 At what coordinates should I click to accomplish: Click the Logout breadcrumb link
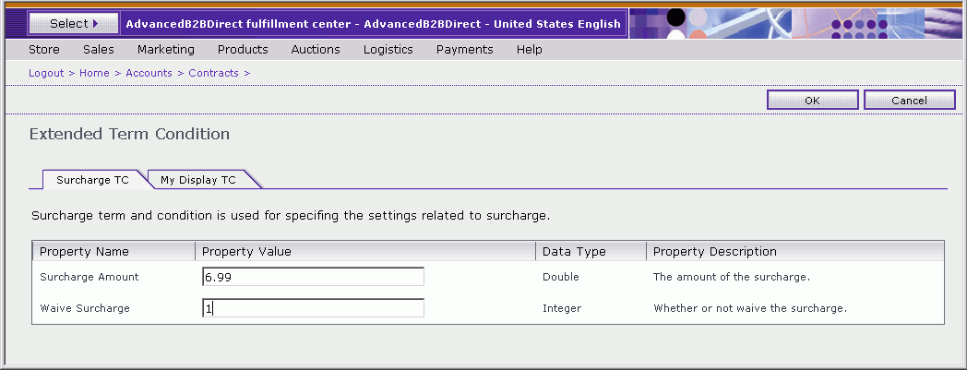pyautogui.click(x=46, y=73)
